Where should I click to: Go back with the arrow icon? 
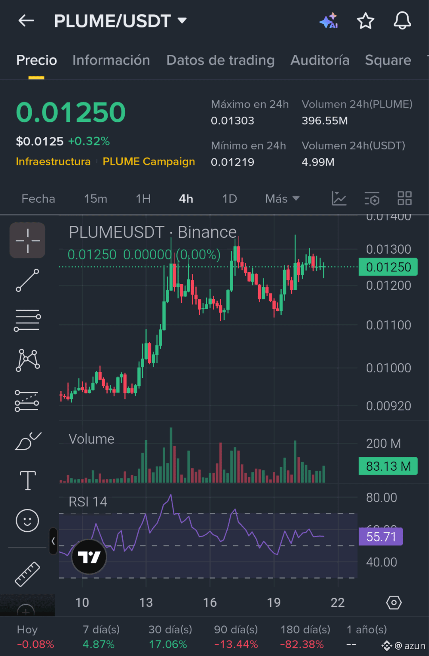coord(26,21)
